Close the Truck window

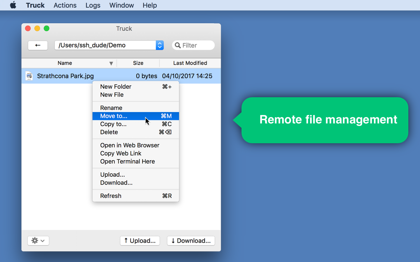tap(28, 28)
